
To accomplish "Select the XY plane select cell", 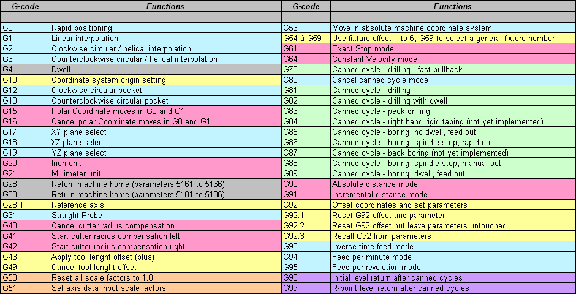I will (165, 132).
